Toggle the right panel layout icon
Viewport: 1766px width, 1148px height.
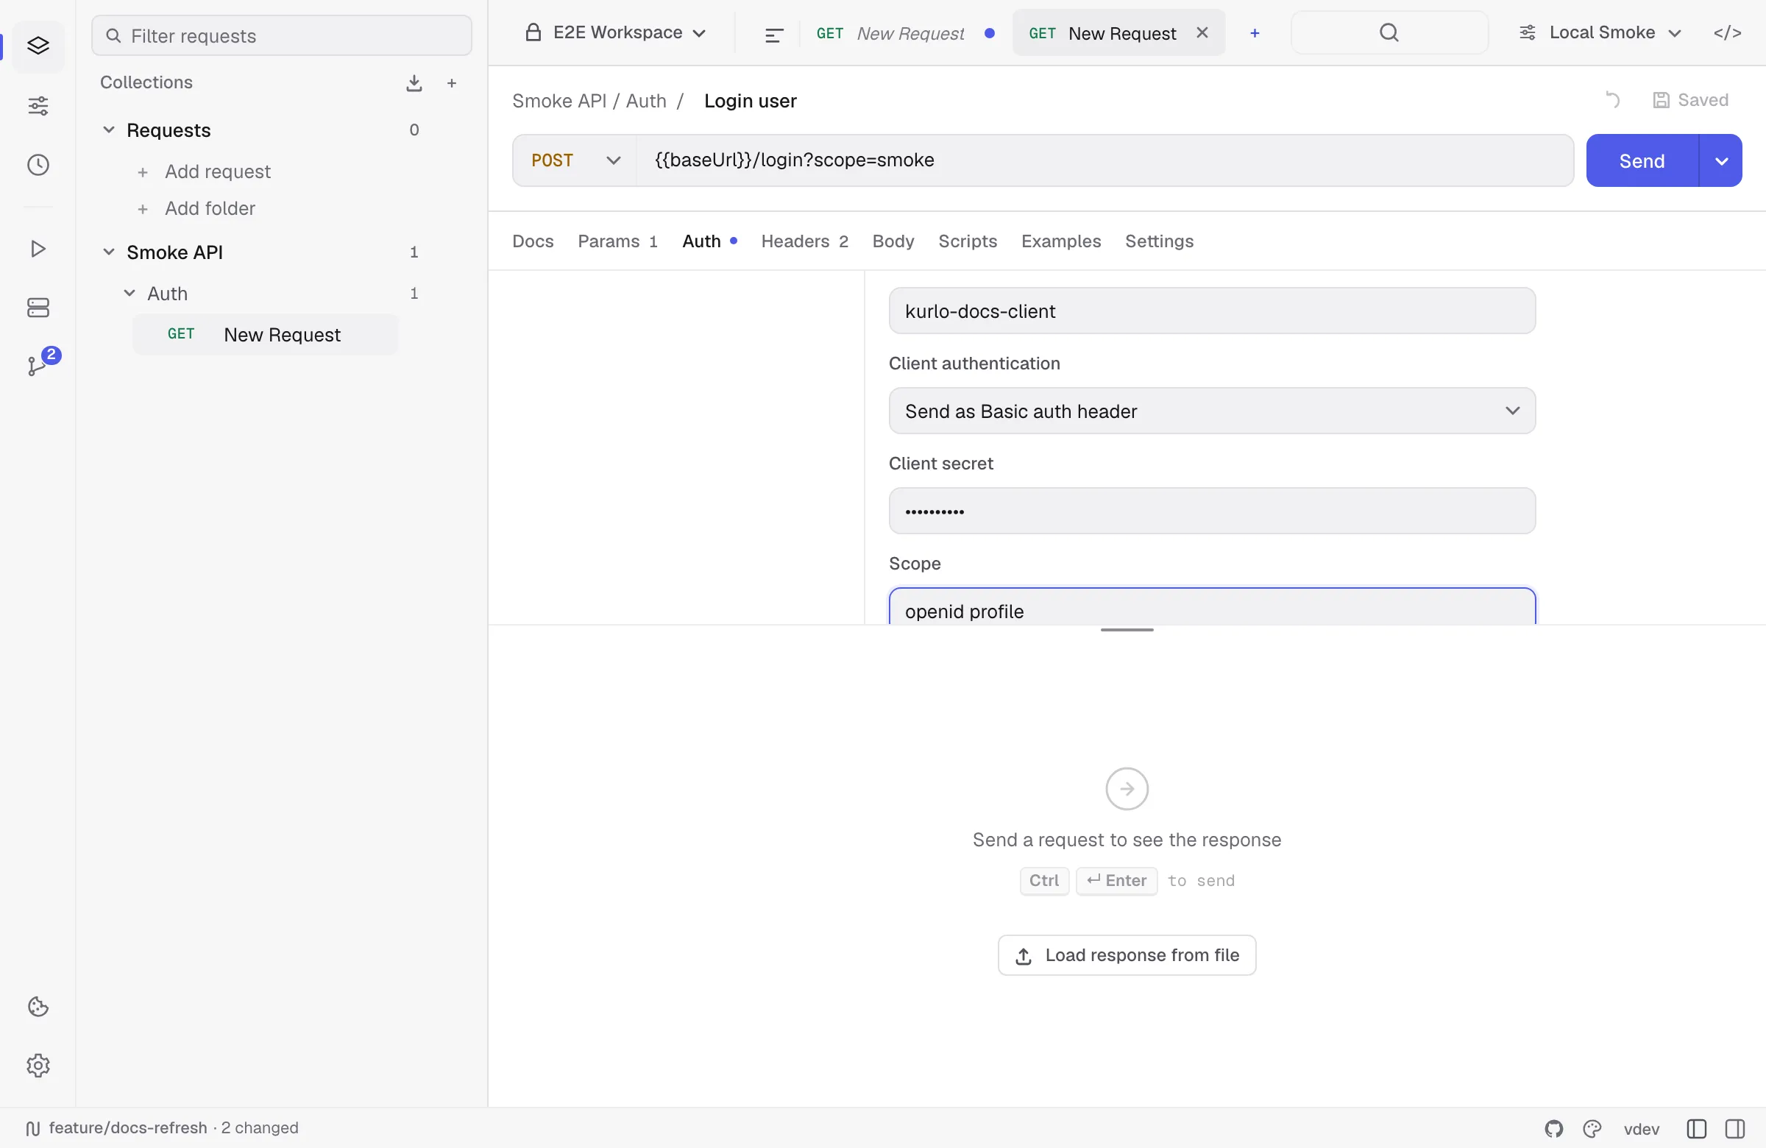tap(1735, 1129)
